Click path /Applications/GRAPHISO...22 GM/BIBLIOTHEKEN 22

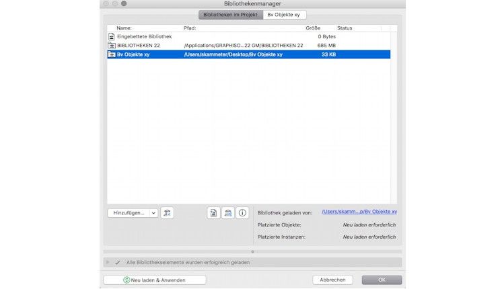point(244,45)
